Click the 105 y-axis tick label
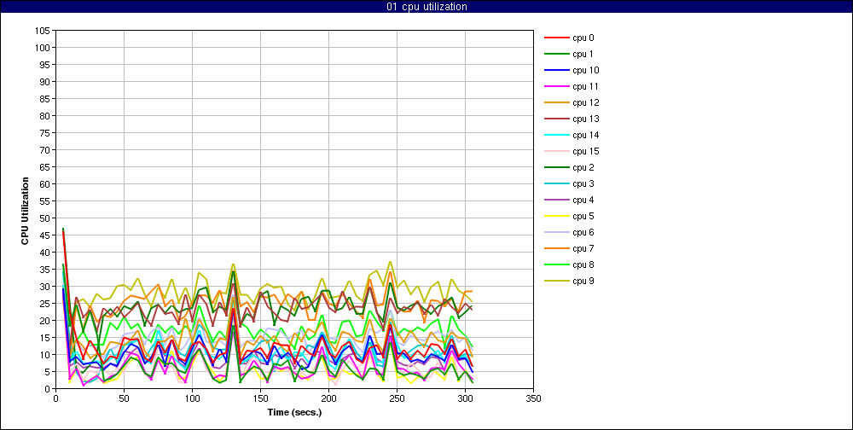This screenshot has height=430, width=853. [44, 31]
